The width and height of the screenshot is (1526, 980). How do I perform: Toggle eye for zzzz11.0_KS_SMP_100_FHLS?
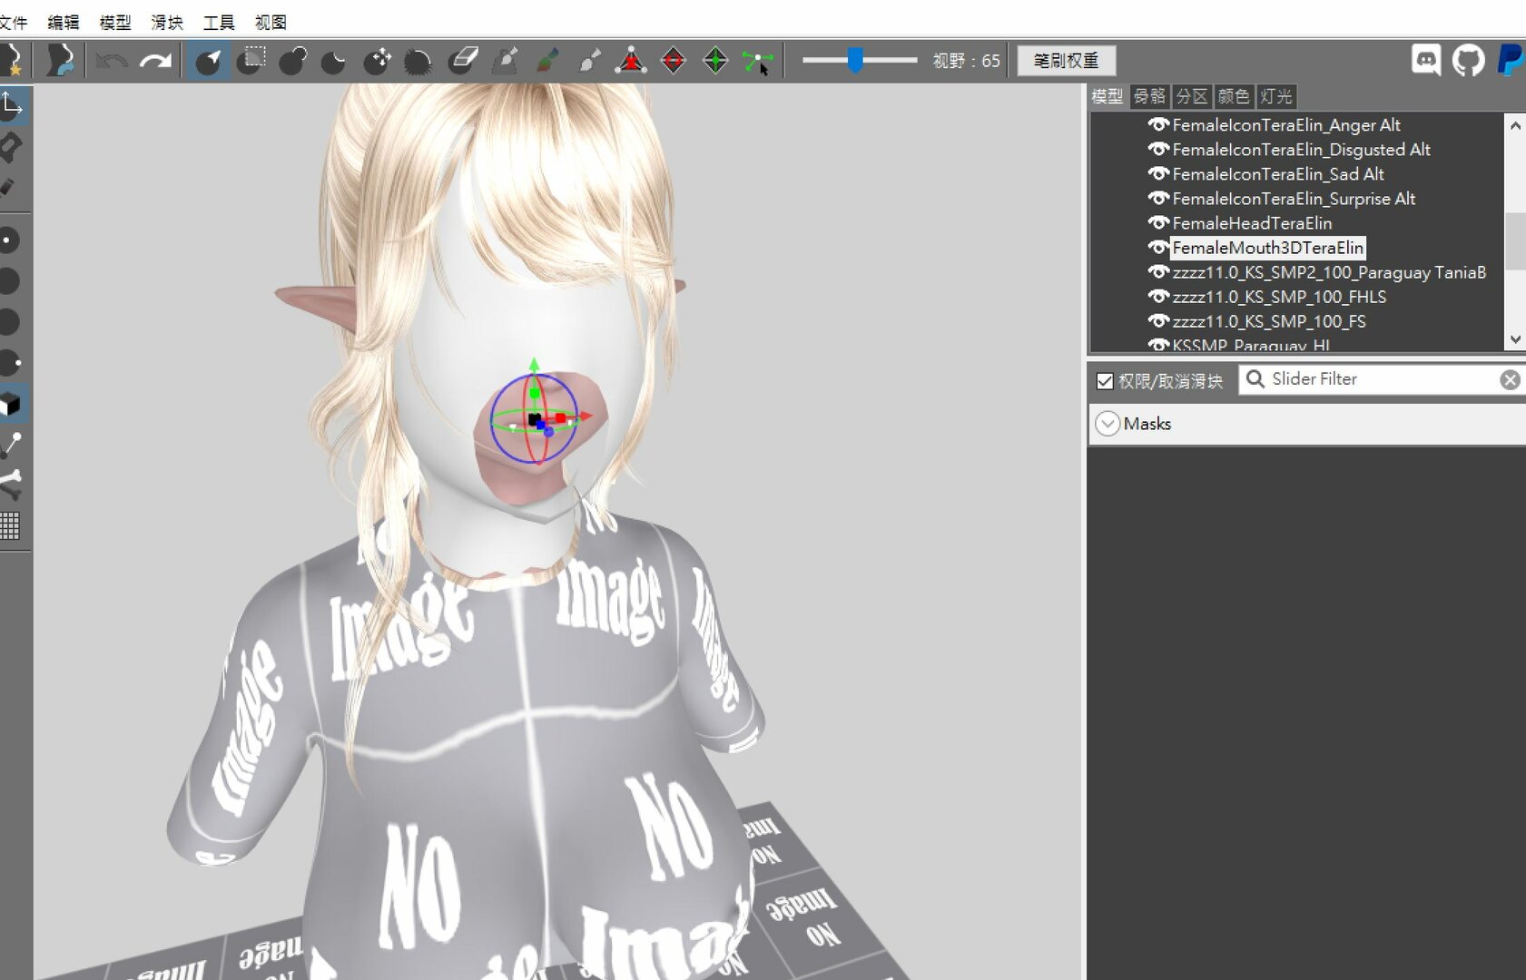tap(1157, 296)
